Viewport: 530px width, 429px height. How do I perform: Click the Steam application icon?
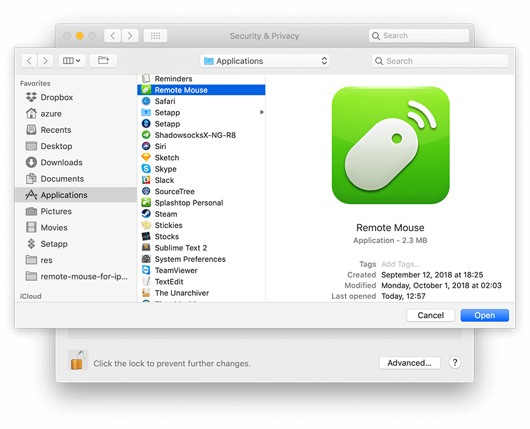pyautogui.click(x=146, y=214)
